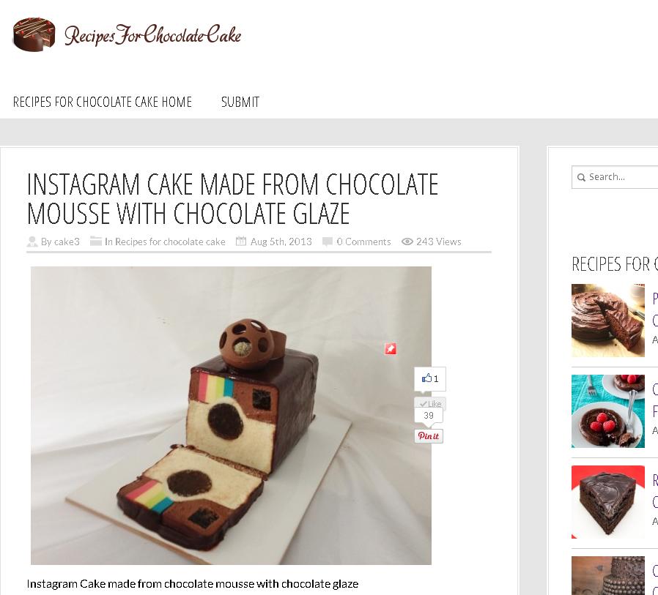Click the author person icon
The height and width of the screenshot is (595, 658).
click(x=32, y=242)
